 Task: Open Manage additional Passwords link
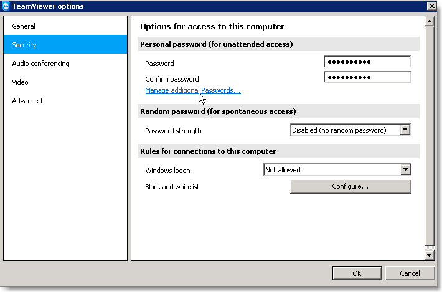193,90
